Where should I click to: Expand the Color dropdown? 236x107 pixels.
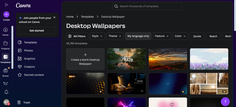pyautogui.click(x=180, y=36)
